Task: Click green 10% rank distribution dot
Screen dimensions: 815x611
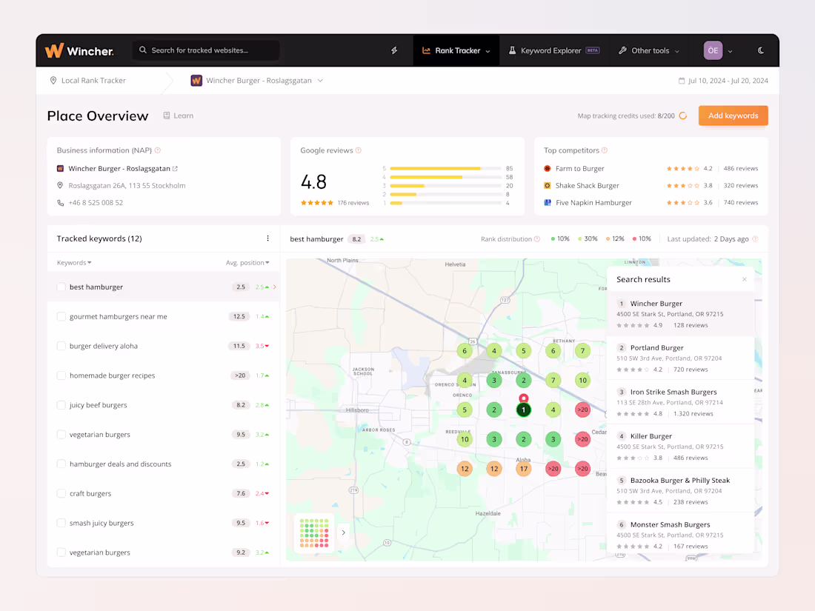Action: click(x=553, y=239)
